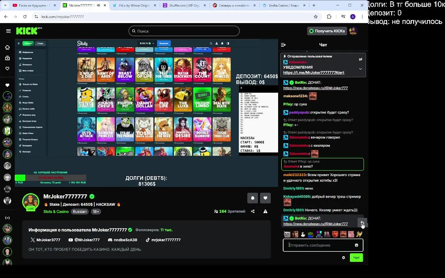Click username maksone1234 in chat
The width and height of the screenshot is (445, 278).
pos(295,96)
